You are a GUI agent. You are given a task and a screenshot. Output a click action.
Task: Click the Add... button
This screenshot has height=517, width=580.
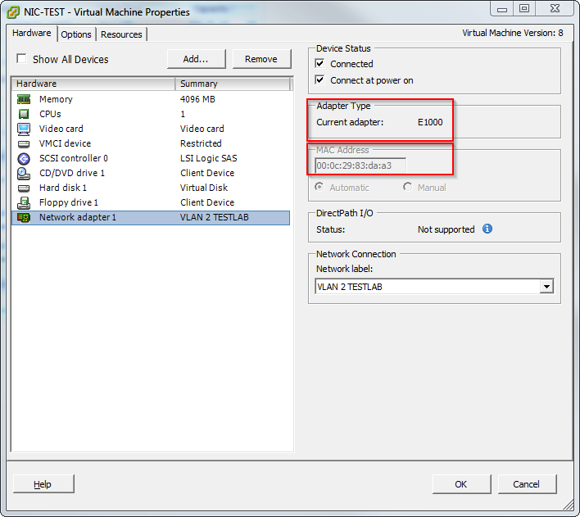pyautogui.click(x=196, y=59)
